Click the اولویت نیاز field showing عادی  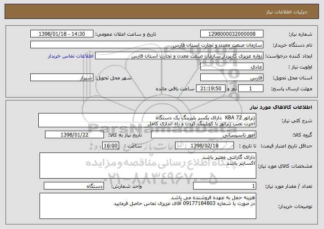pyautogui.click(x=231, y=67)
